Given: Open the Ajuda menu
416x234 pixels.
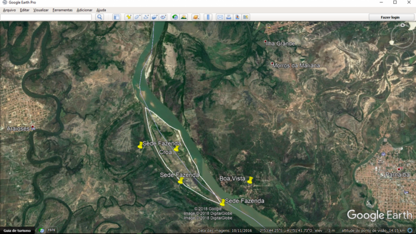Looking at the screenshot, I should (x=101, y=10).
